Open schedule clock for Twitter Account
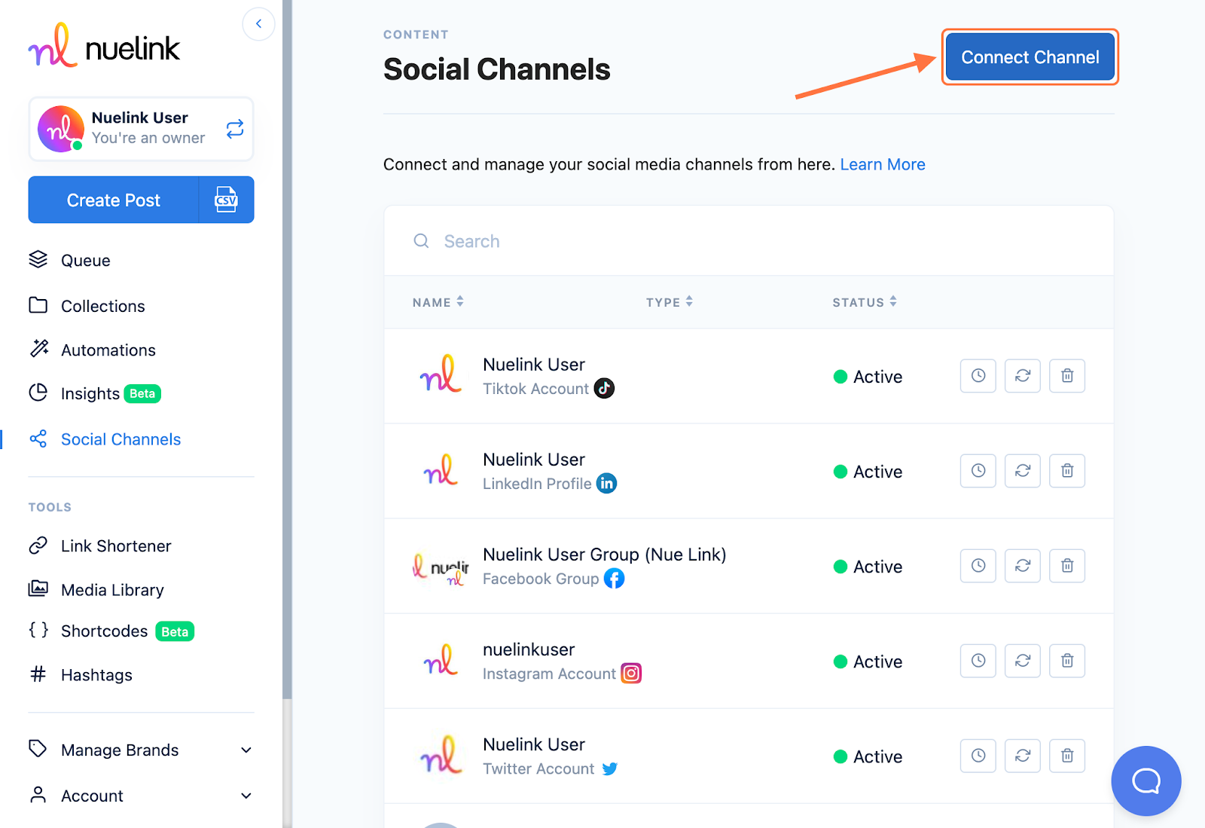This screenshot has height=828, width=1205. (978, 756)
